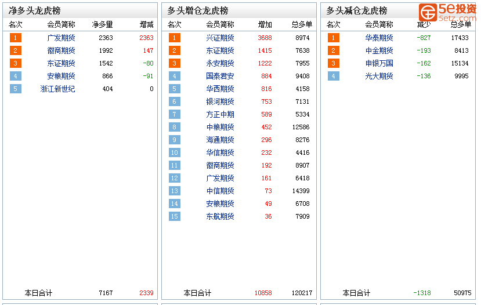Click the 增加 column header
This screenshot has width=481, height=305.
(265, 24)
